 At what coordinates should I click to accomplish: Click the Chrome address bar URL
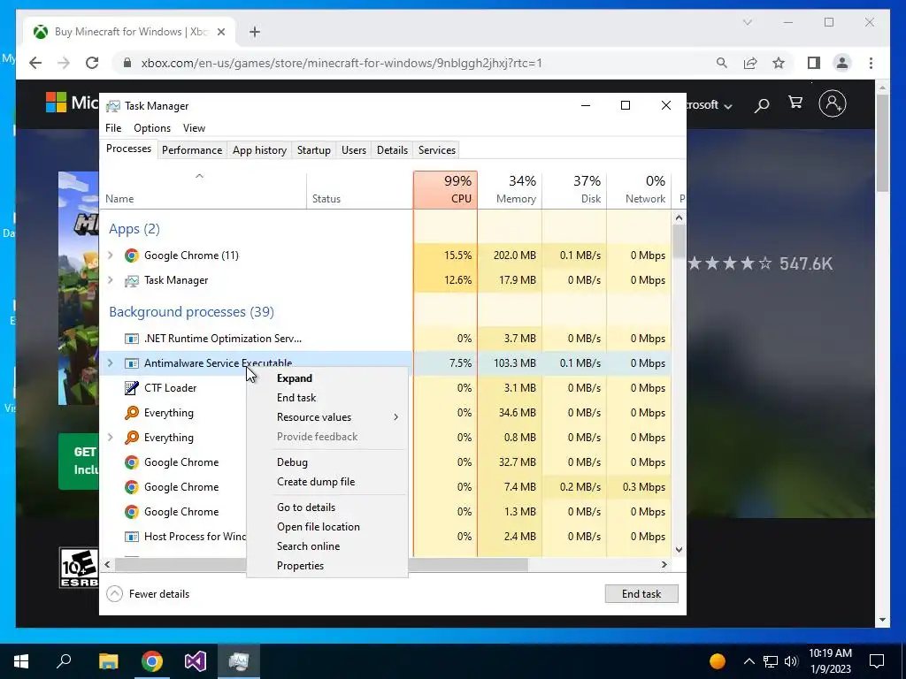coord(342,63)
